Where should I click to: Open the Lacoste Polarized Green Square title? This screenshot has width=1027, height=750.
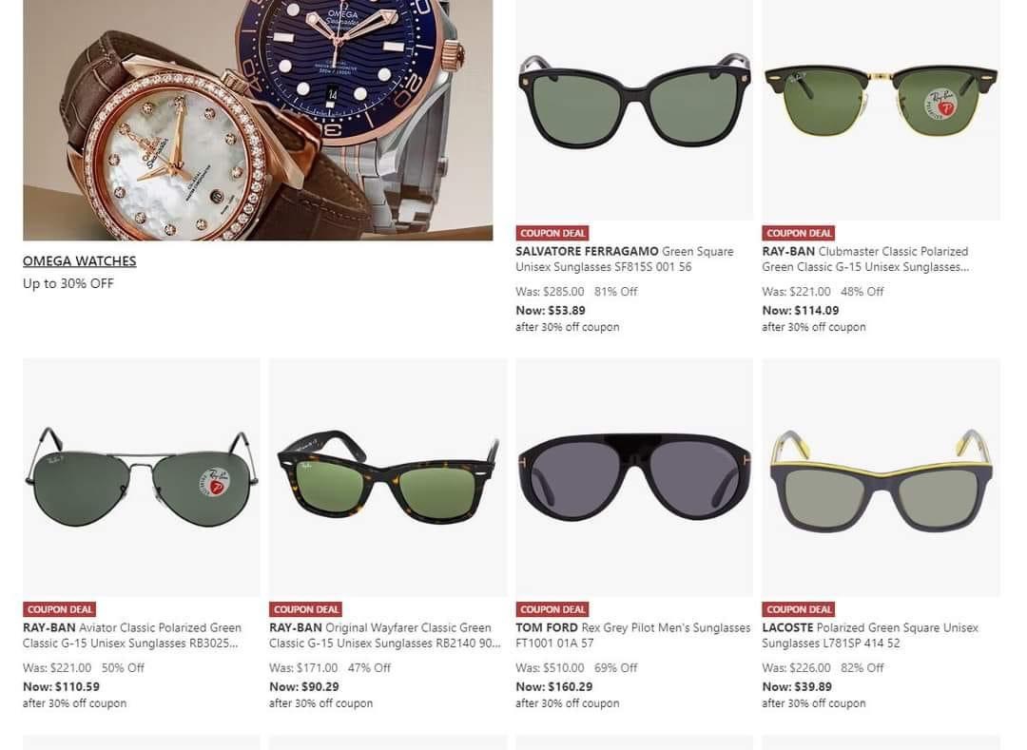(x=870, y=636)
